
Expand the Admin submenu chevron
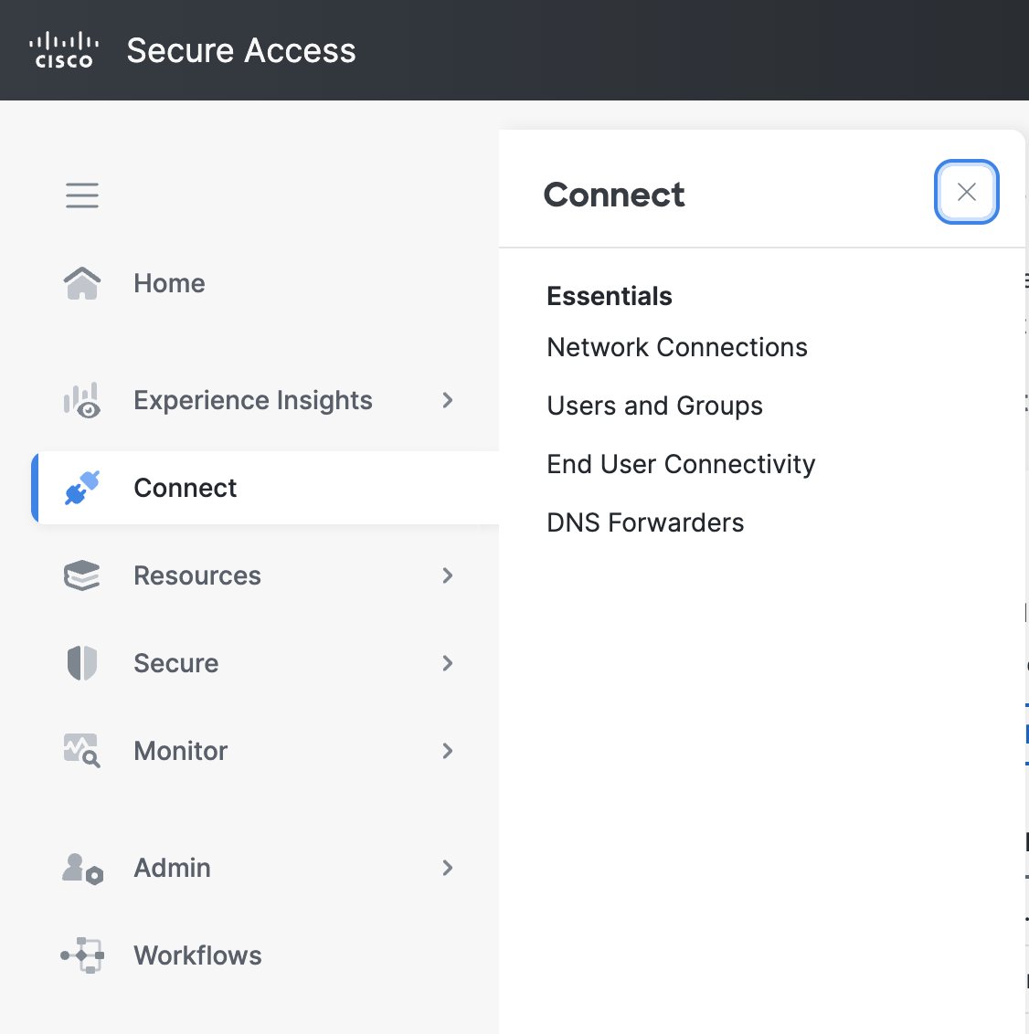448,868
